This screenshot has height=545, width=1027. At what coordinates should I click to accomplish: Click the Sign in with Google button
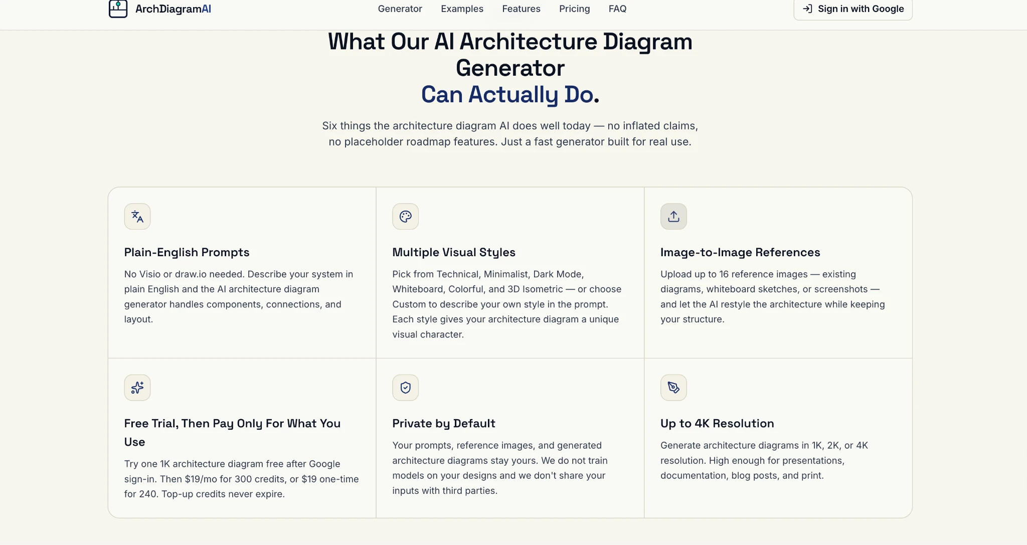tap(852, 9)
